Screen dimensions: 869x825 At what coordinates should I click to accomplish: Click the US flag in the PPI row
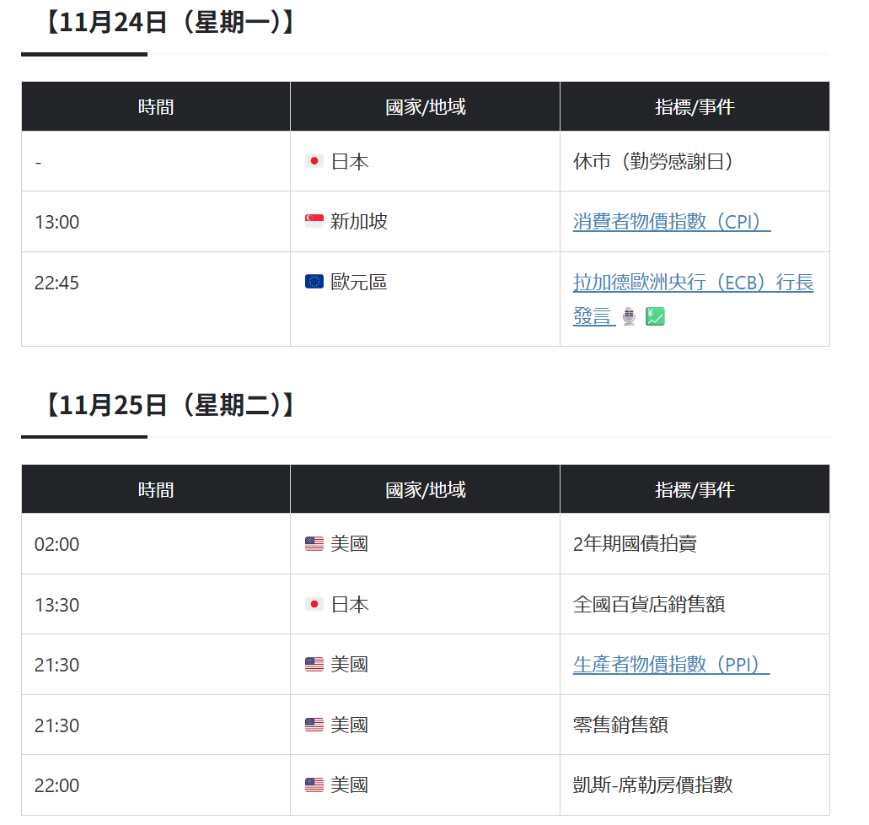coord(313,664)
